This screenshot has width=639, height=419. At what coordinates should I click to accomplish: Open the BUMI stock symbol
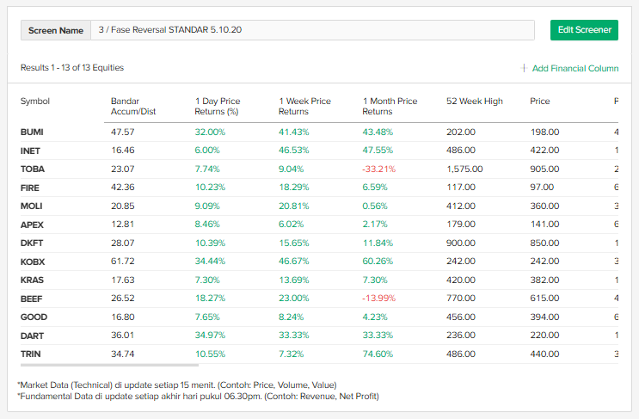(x=32, y=132)
